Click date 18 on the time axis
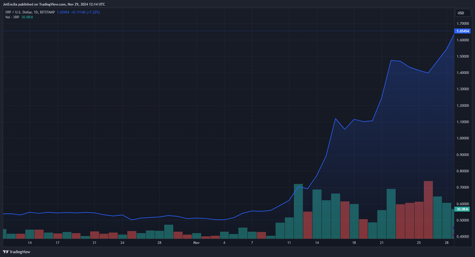The width and height of the screenshot is (475, 257). (x=354, y=243)
